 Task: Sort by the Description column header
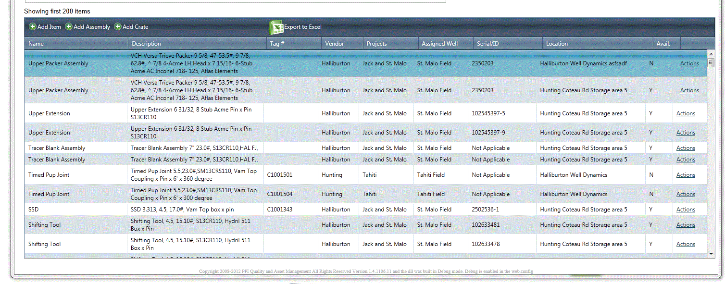click(x=196, y=44)
